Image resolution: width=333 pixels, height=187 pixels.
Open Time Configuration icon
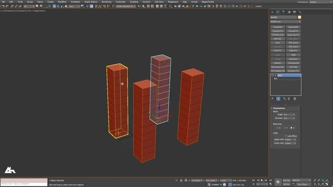coord(271,184)
